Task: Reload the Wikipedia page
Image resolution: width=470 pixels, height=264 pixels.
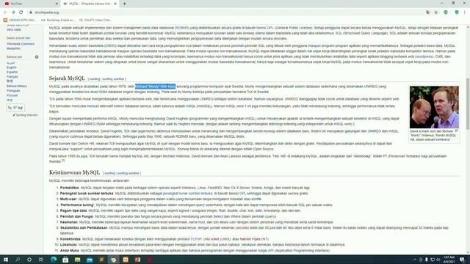Action: pyautogui.click(x=21, y=12)
